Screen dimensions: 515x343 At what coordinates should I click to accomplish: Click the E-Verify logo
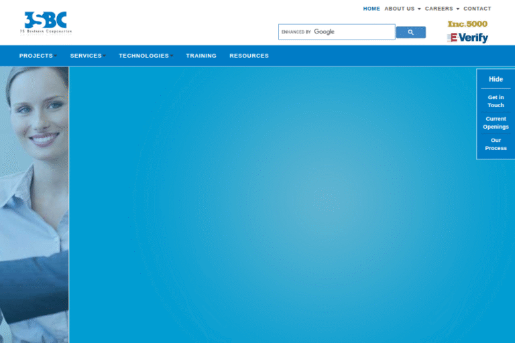pos(467,38)
